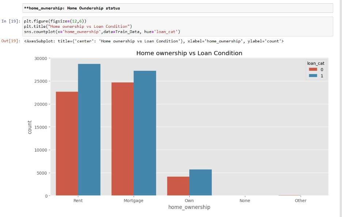Click the home_ownership x-axis title
Screen dimensions: 342x217
pyautogui.click(x=189, y=207)
